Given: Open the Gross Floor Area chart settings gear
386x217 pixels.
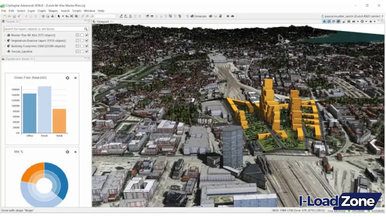Looking at the screenshot, I should pyautogui.click(x=67, y=78).
